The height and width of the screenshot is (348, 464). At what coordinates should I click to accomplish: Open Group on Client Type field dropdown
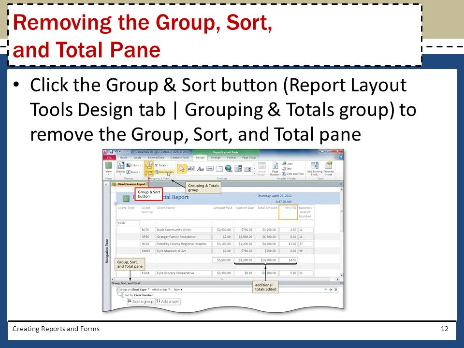click(x=148, y=290)
